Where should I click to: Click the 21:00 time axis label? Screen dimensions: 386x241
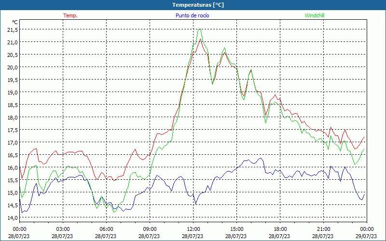tap(323, 229)
